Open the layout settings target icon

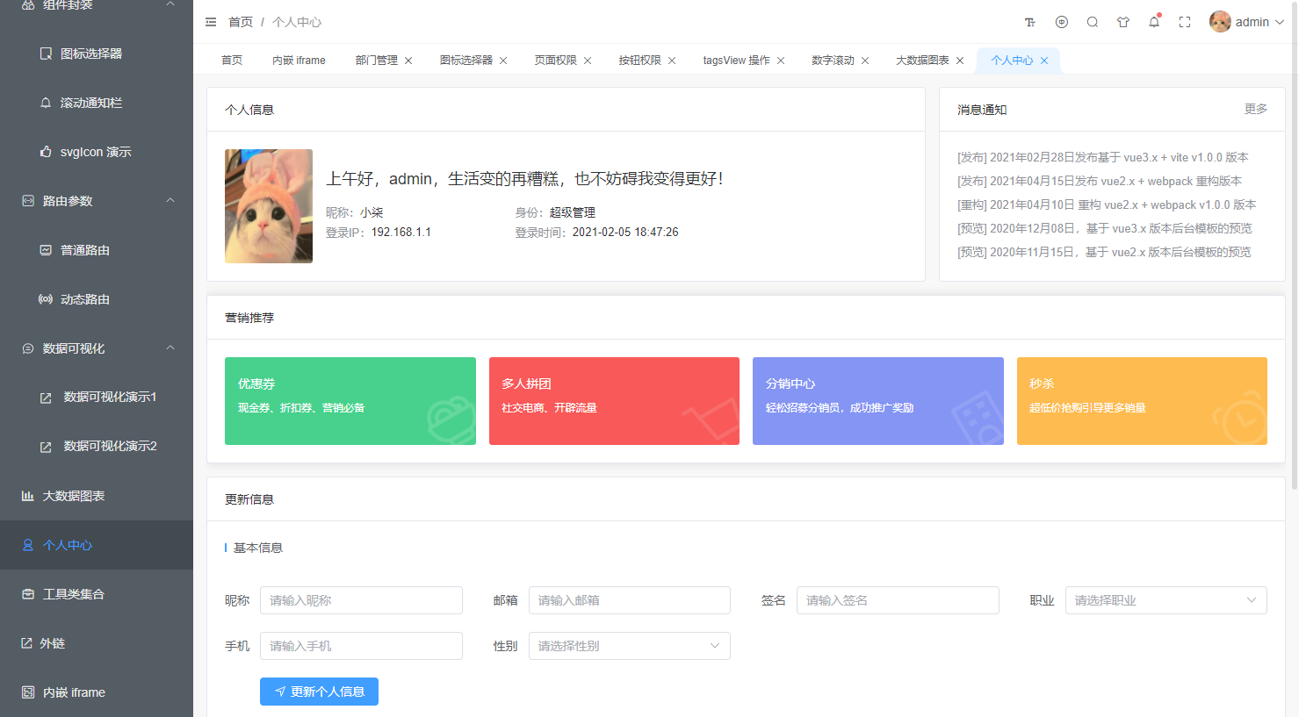[x=1062, y=22]
